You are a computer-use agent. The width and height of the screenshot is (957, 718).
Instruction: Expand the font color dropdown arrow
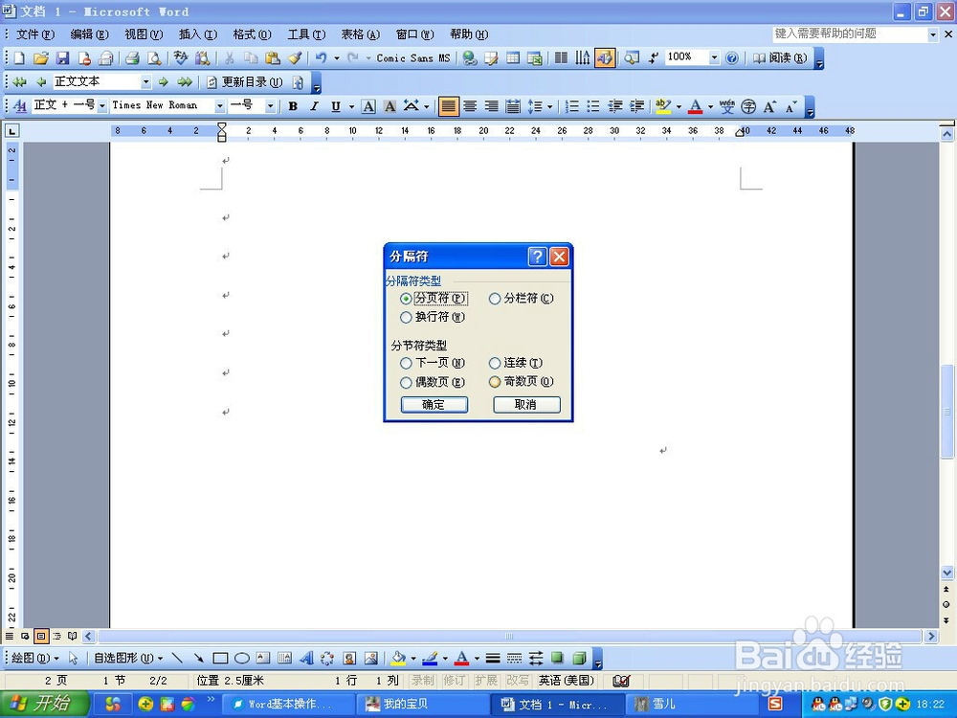point(710,107)
